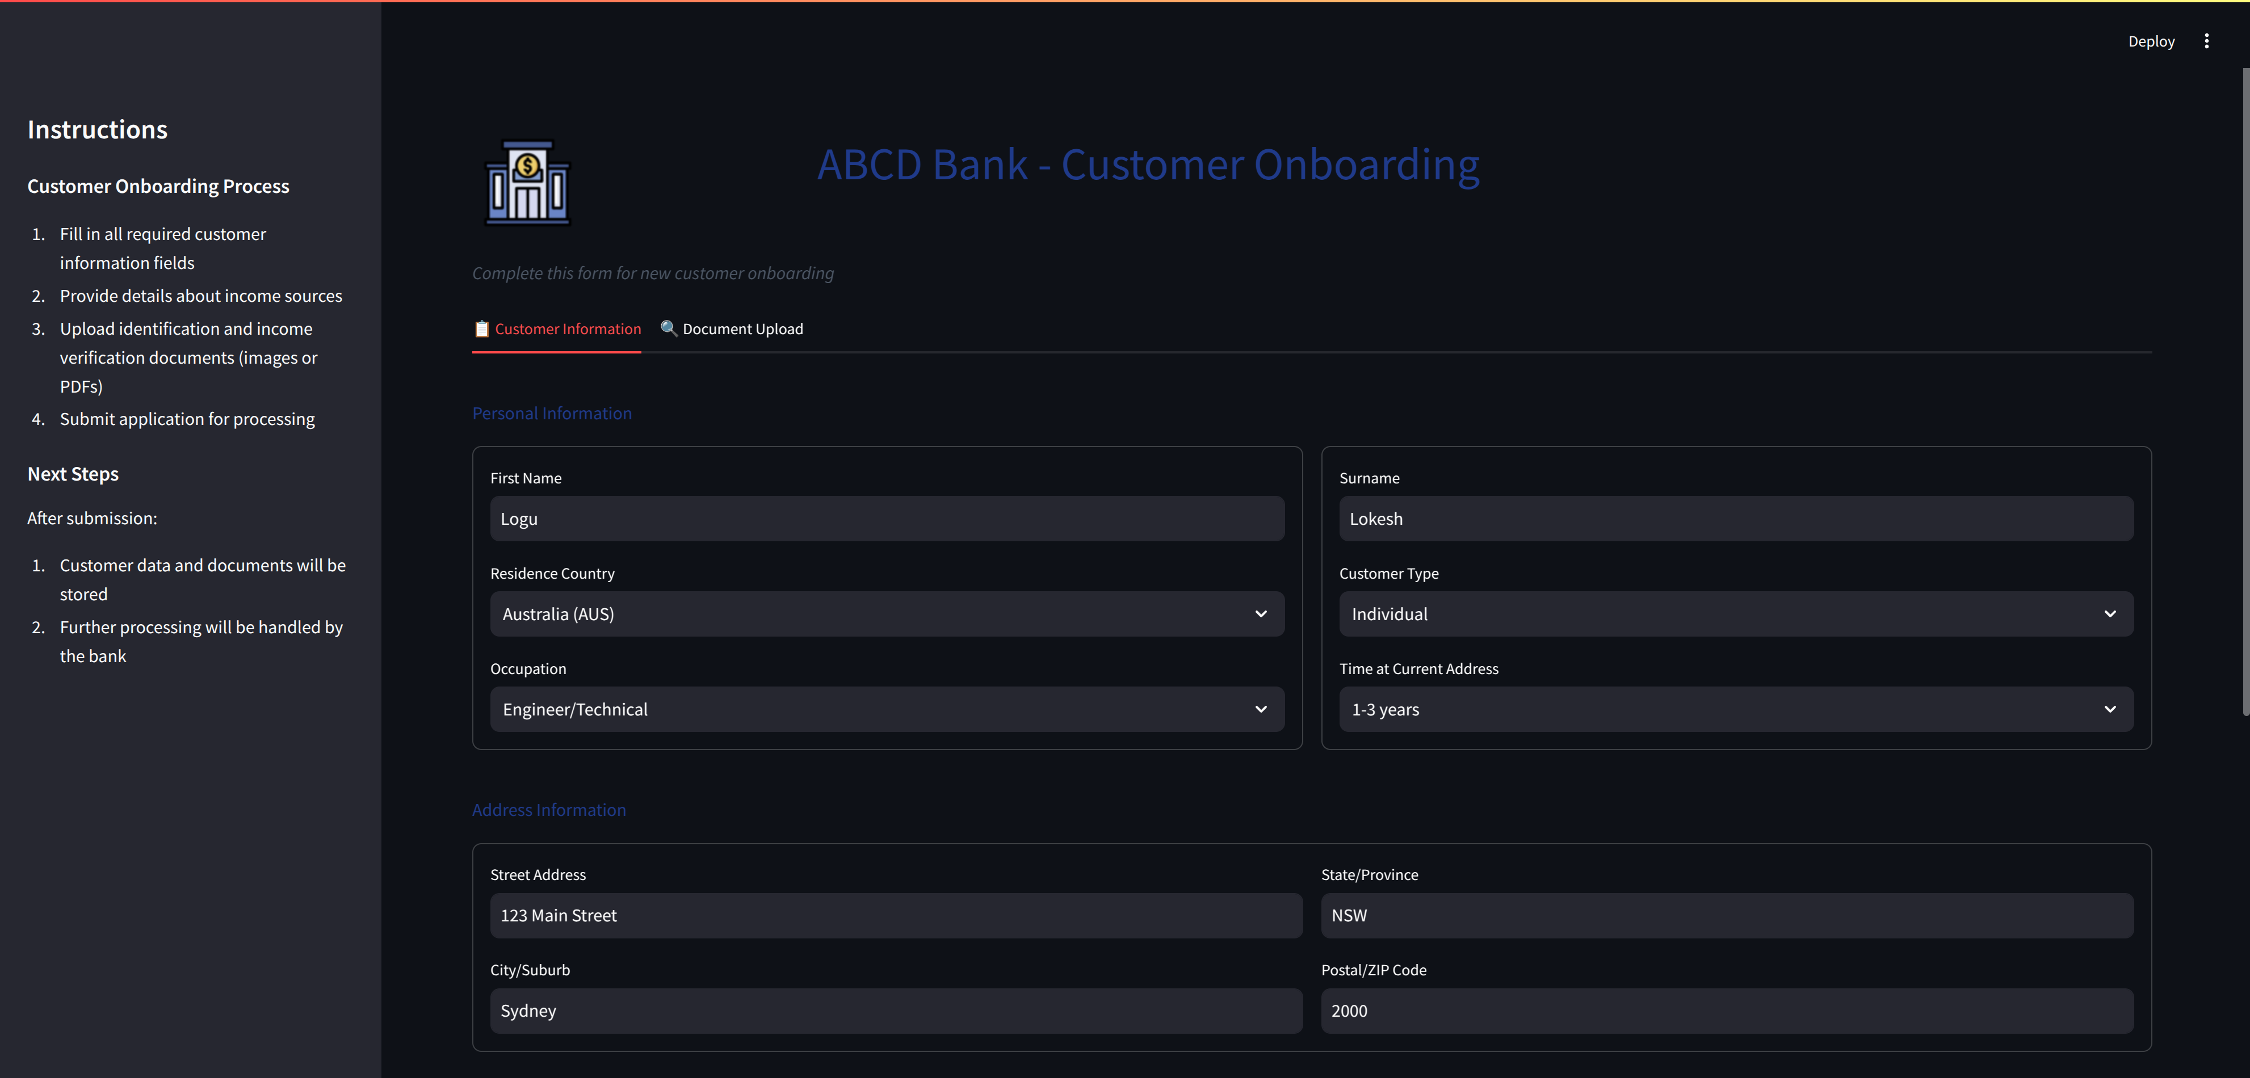Click the Customer Type dropdown chevron
This screenshot has width=2250, height=1078.
click(x=2109, y=614)
